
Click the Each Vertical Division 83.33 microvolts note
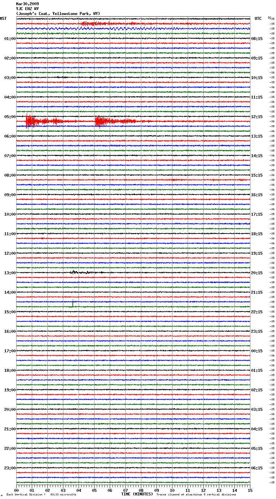[x=42, y=494]
